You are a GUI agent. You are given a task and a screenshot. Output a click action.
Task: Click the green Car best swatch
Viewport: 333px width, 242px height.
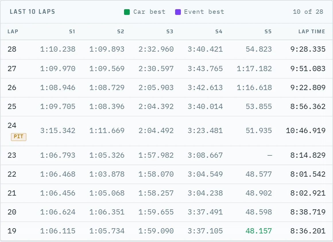click(127, 12)
